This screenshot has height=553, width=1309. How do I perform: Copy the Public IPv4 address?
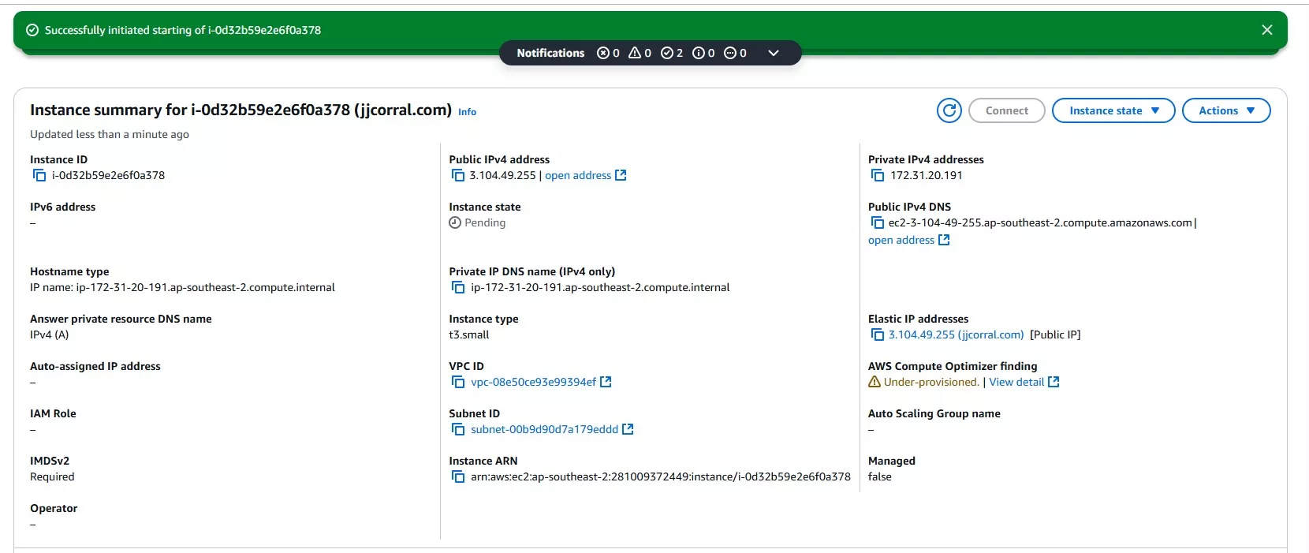(x=457, y=176)
